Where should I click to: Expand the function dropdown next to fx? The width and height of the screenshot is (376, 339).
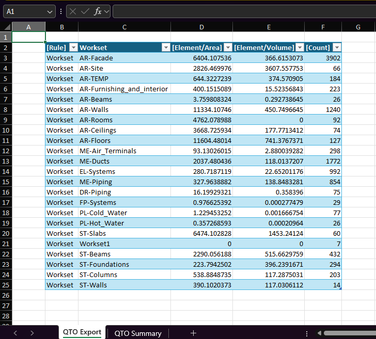pos(106,11)
